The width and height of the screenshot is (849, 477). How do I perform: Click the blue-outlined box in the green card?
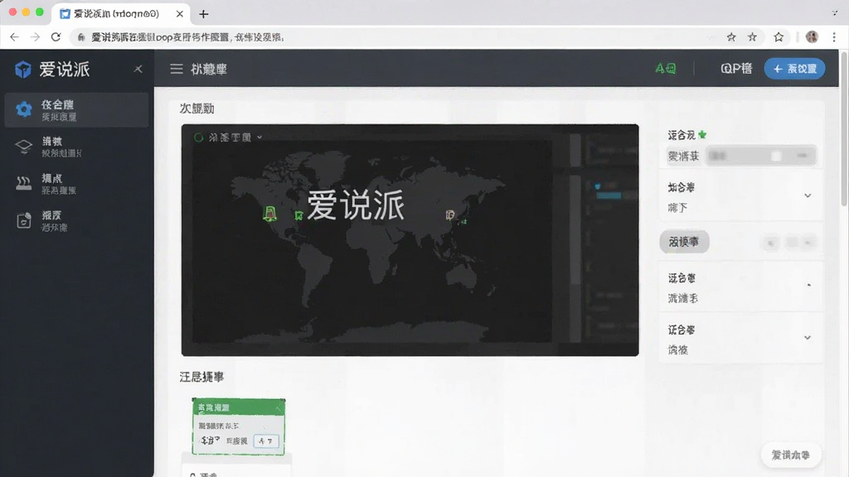point(266,441)
